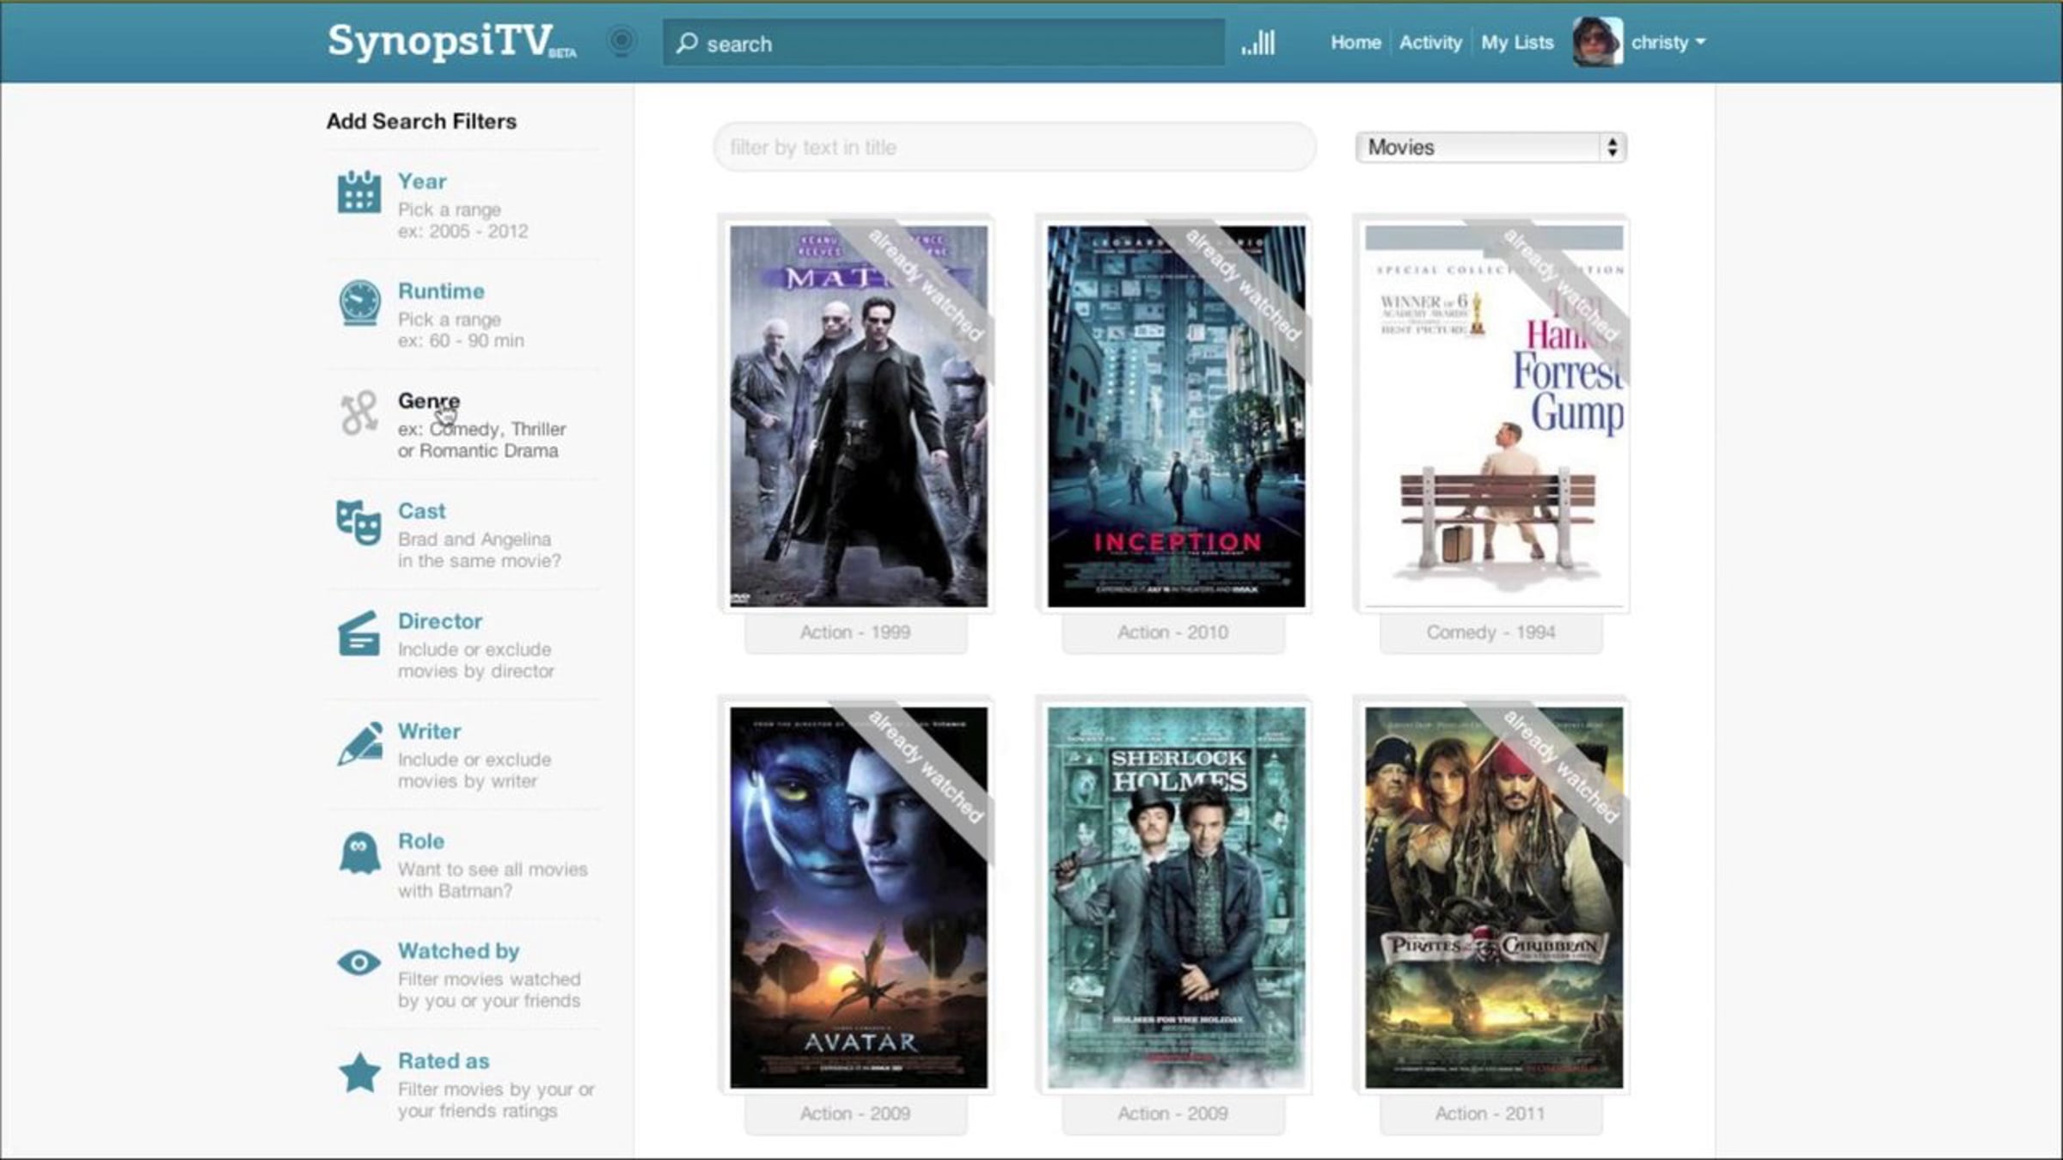Open the Movies type dropdown
Screen dimensions: 2063x1160
tap(1491, 147)
